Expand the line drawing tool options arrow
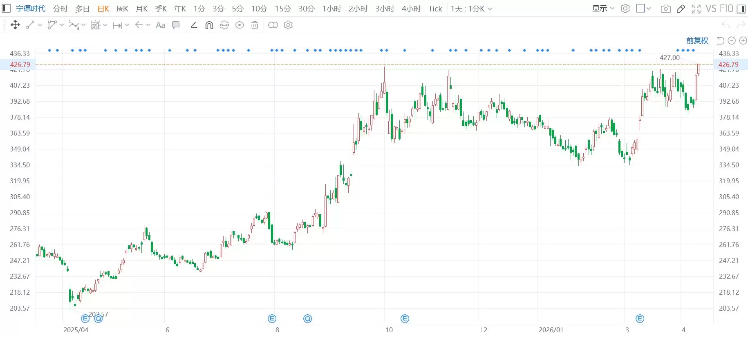This screenshot has width=748, height=338. (x=40, y=25)
